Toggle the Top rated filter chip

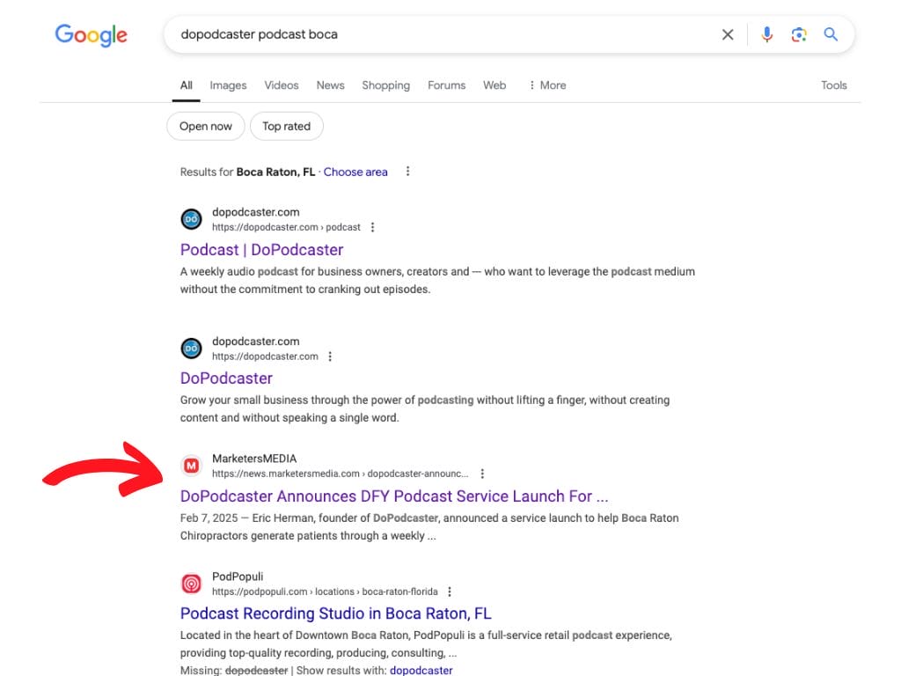pos(286,126)
